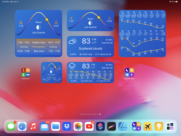Tap Tuesday's rain icon in daily forecast
181x136 pixels.
[128, 34]
